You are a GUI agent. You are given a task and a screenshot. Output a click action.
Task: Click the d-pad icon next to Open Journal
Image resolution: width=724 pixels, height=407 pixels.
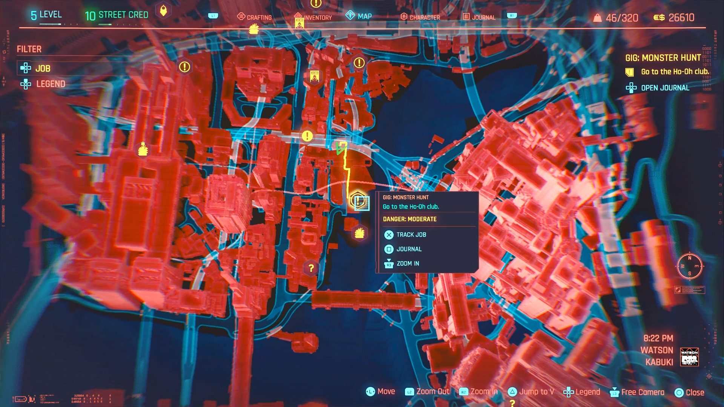point(631,88)
